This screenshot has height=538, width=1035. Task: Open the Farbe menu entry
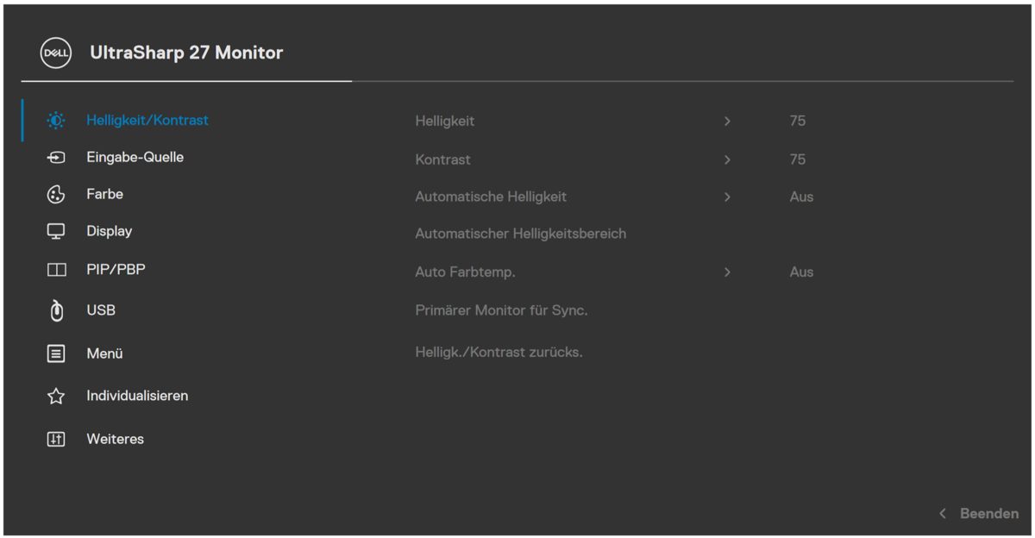(104, 195)
